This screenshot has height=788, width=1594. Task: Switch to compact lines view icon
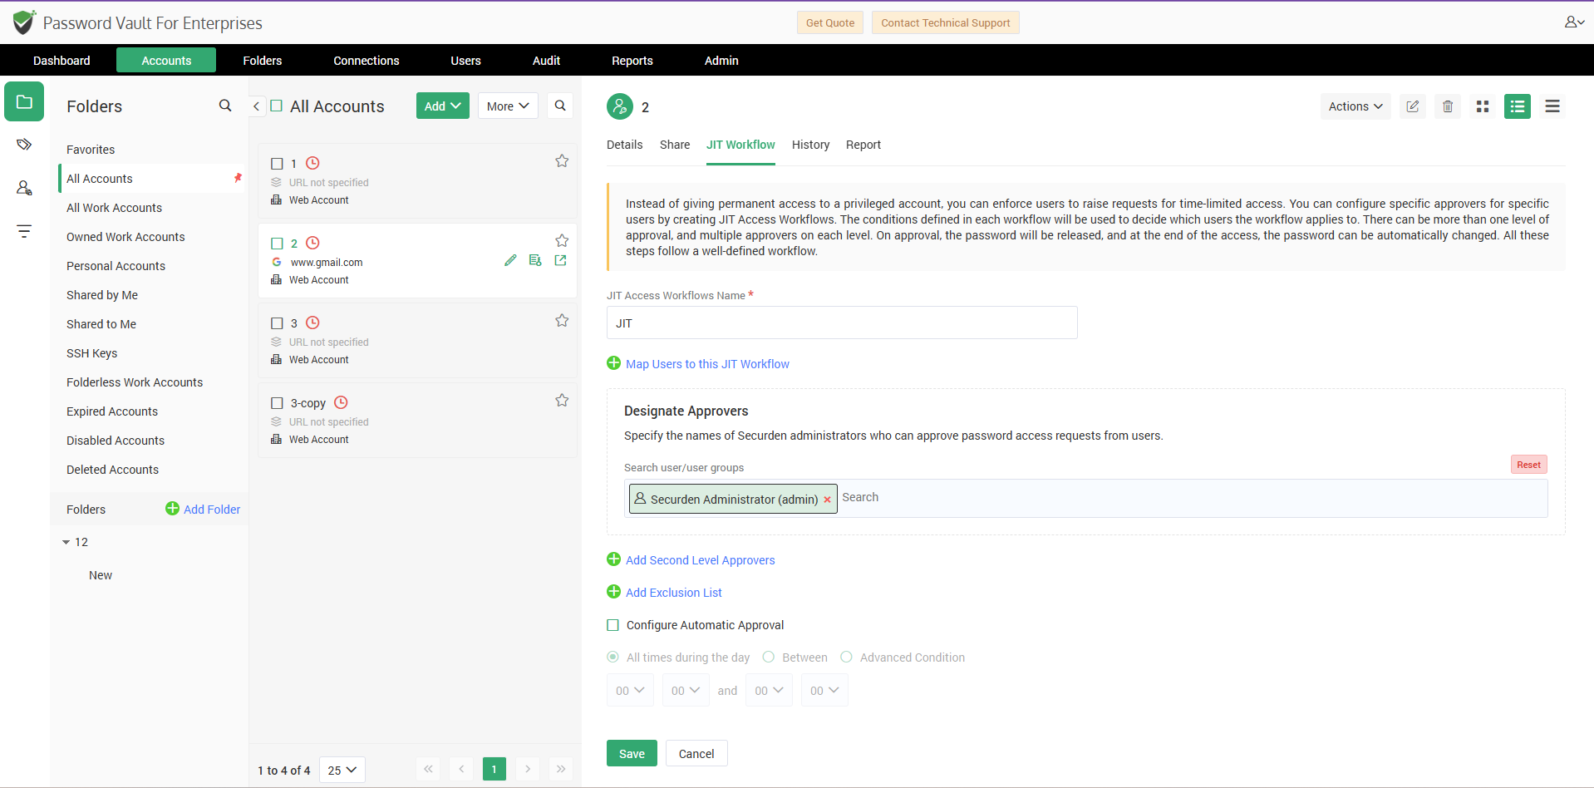pyautogui.click(x=1552, y=106)
